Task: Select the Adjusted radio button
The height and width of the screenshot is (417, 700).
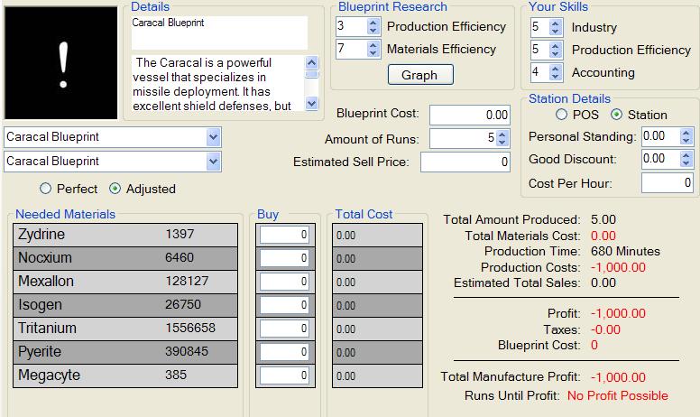Action: click(115, 189)
